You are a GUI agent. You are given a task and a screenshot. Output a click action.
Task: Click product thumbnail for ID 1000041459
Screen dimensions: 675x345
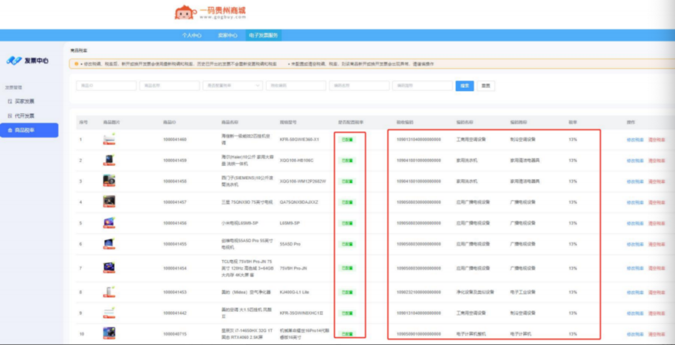109,160
